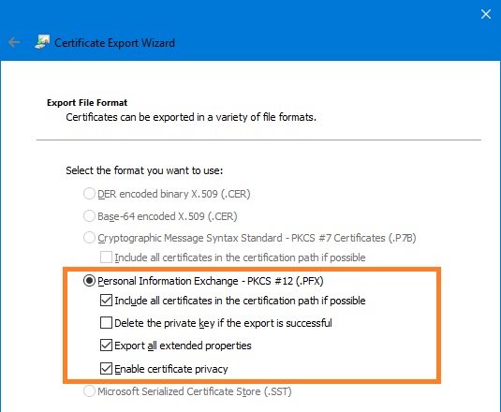Screen dimensions: 501x412
Task: Disable Enable certificate privacy checkbox
Action: [x=106, y=369]
